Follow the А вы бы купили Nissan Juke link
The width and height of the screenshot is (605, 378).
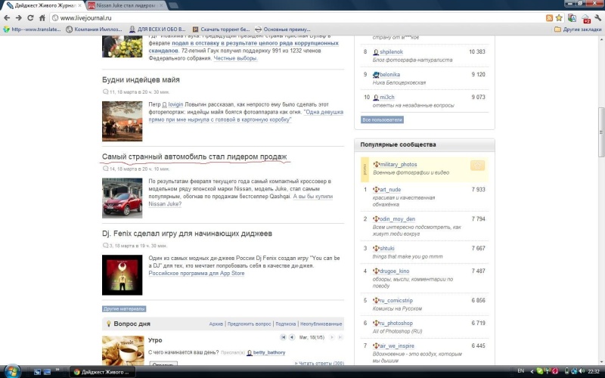[240, 200]
